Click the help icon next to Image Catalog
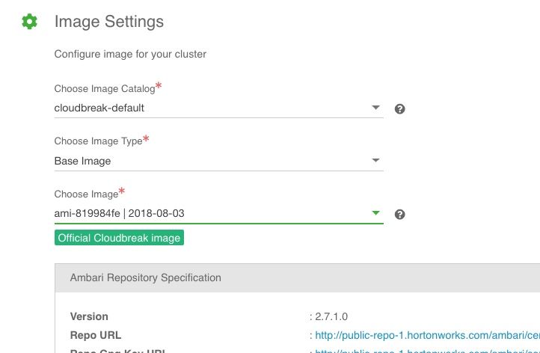Viewport: 540px width, 353px height. tap(399, 109)
